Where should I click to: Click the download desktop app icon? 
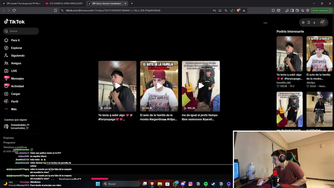pos(314,22)
